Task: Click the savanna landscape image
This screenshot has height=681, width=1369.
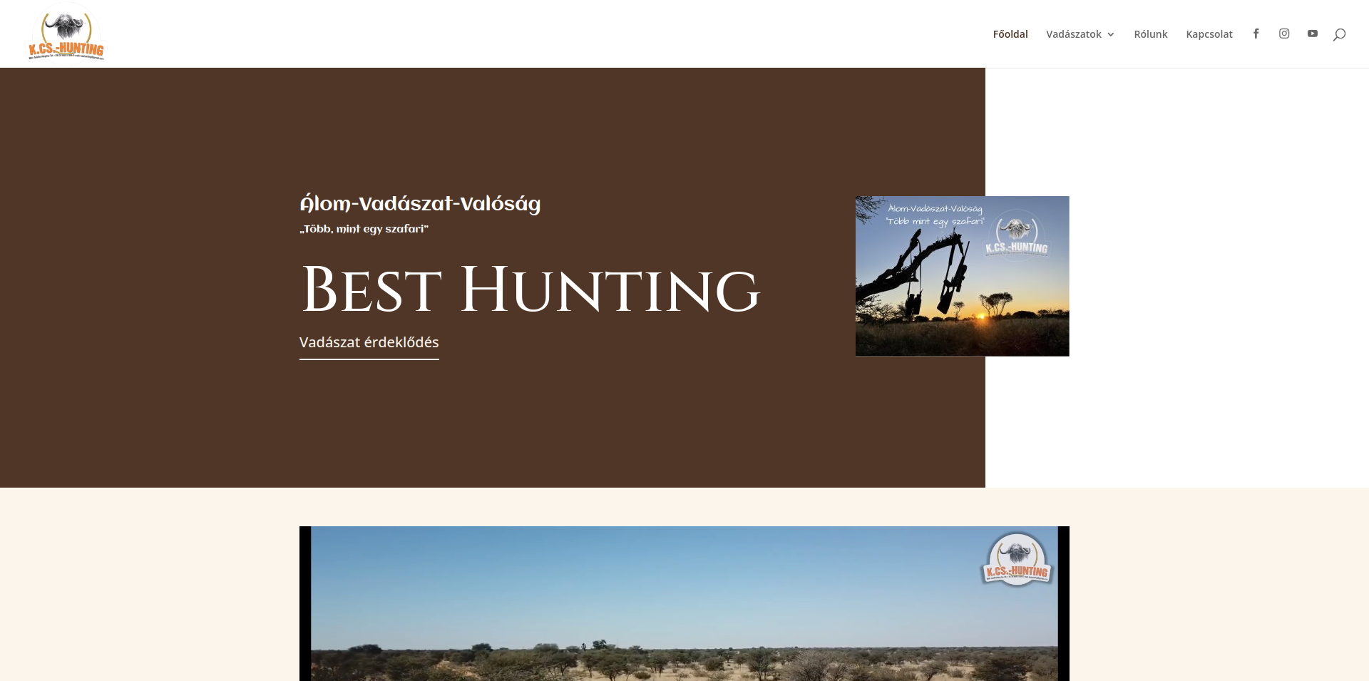Action: point(684,642)
